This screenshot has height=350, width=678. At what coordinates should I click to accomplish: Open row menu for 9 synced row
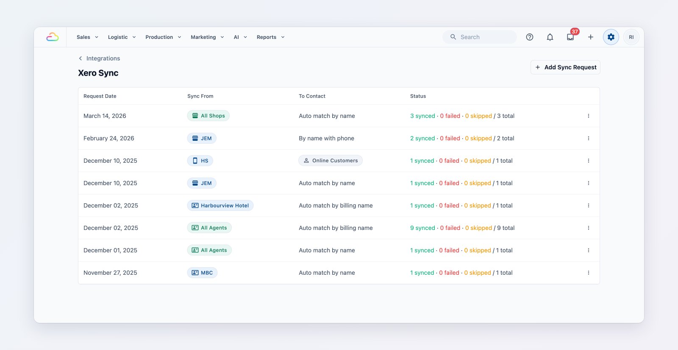click(589, 228)
